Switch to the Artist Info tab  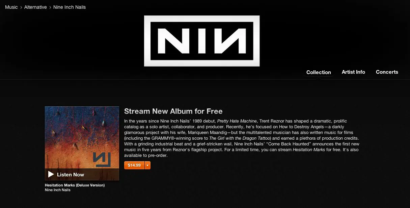(x=353, y=72)
